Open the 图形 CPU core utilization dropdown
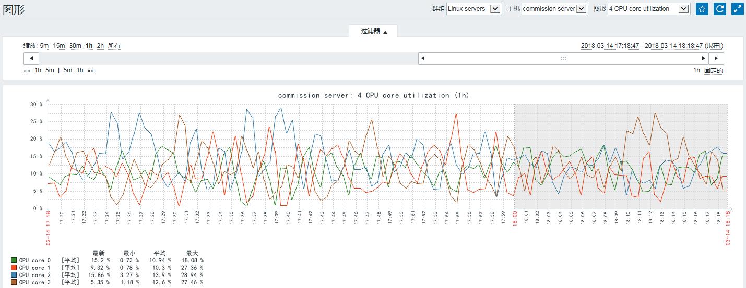Image resolution: width=746 pixels, height=288 pixels. click(649, 9)
